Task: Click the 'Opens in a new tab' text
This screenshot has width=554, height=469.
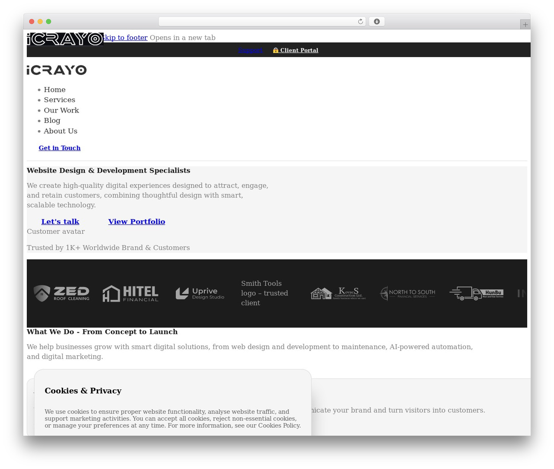Action: click(183, 38)
